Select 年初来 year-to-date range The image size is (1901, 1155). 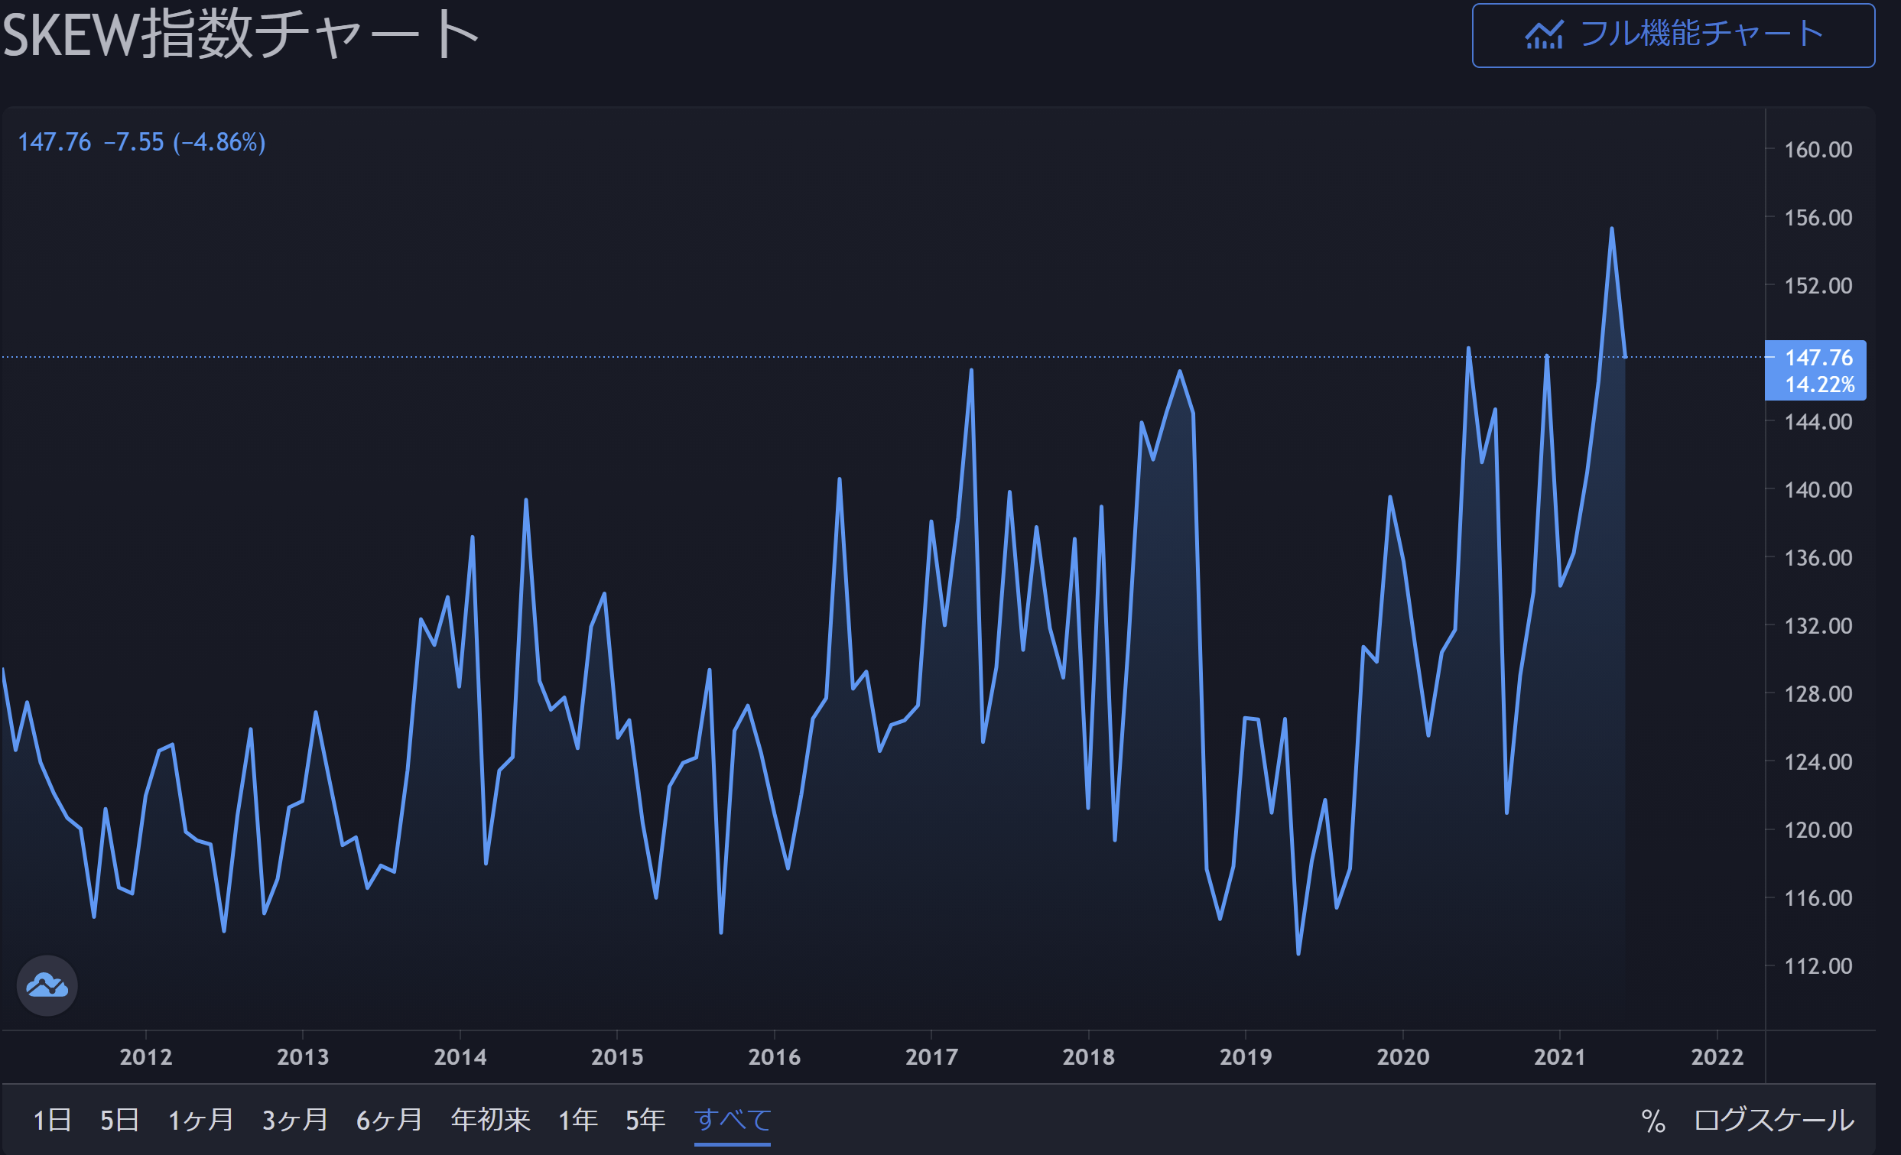(x=491, y=1120)
